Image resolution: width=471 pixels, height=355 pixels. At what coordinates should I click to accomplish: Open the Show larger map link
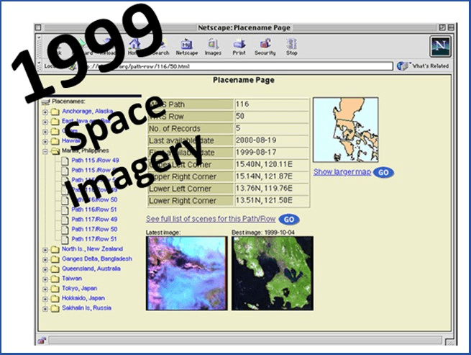coord(342,173)
